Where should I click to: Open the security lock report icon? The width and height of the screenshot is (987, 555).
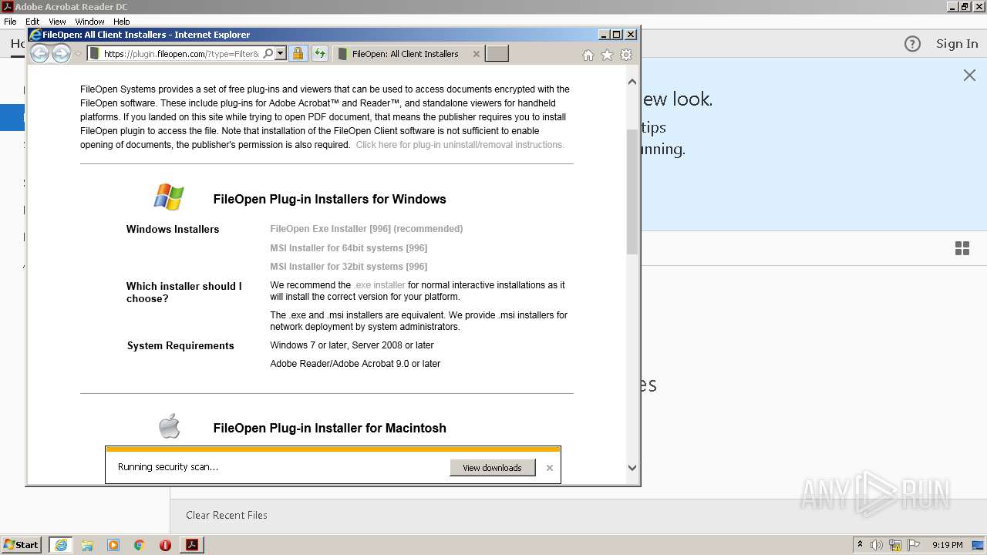coord(298,54)
